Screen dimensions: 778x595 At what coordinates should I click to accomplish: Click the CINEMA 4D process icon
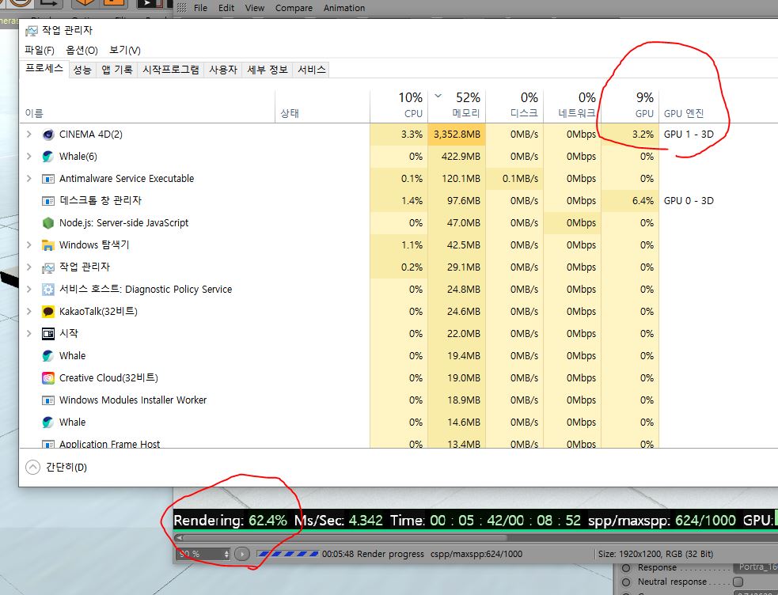(48, 135)
